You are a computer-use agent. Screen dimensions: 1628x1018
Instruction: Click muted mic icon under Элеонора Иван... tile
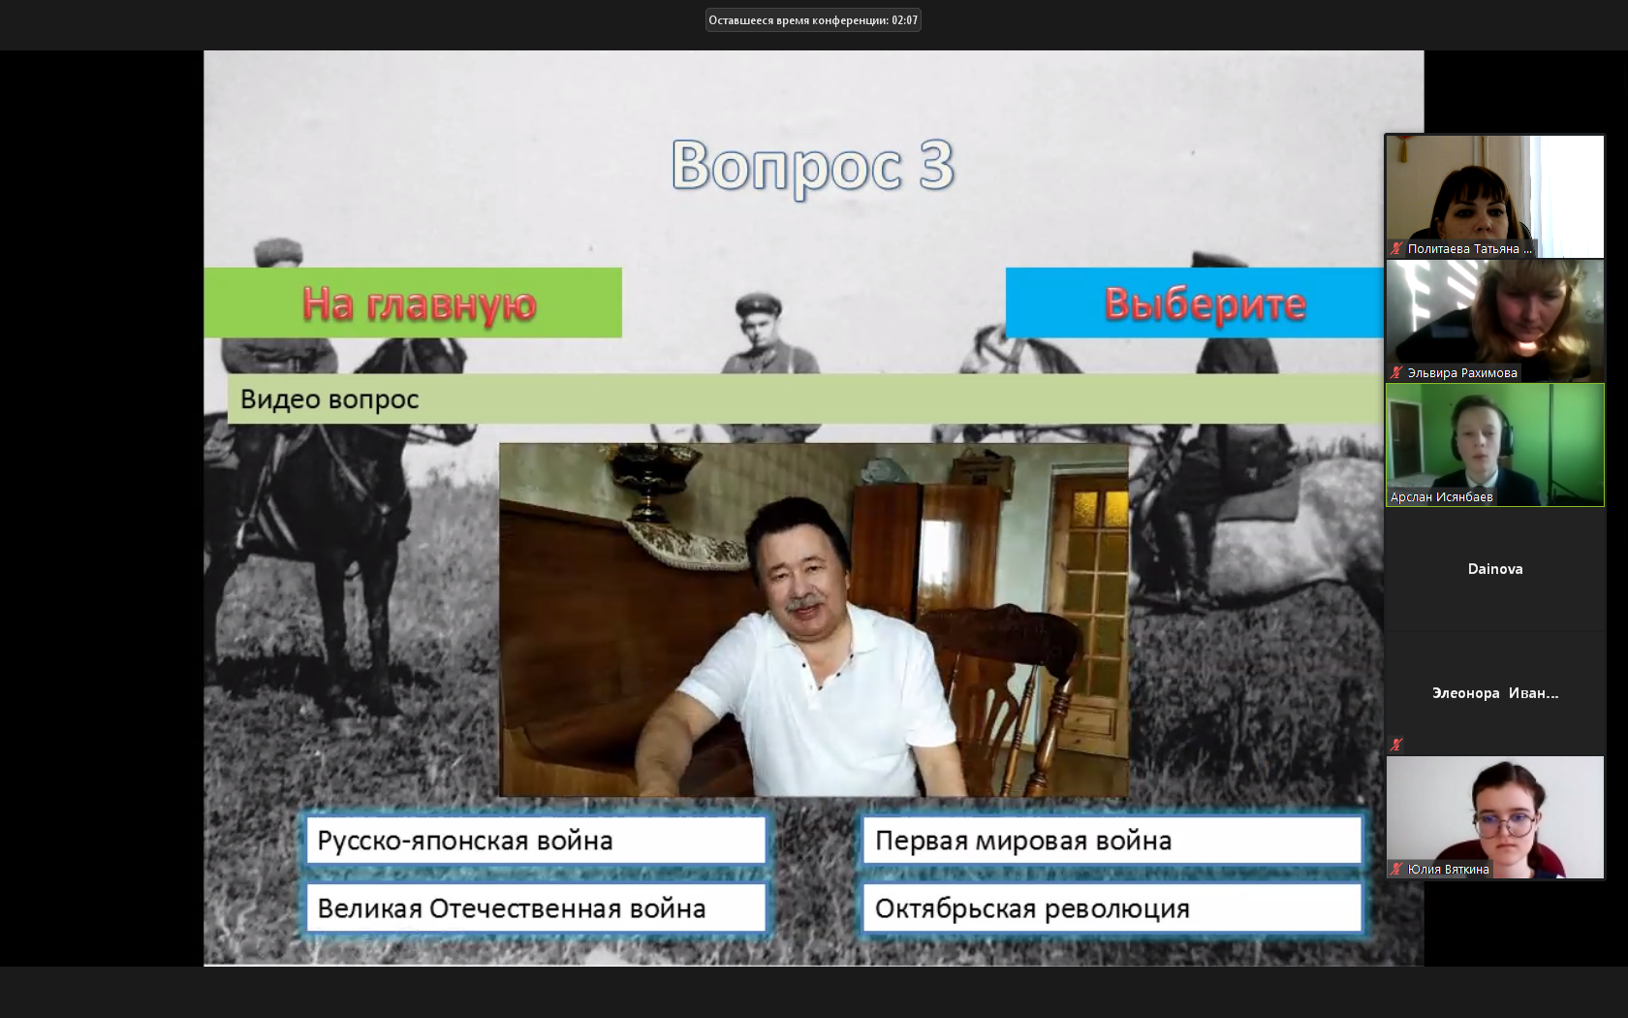[x=1396, y=745]
